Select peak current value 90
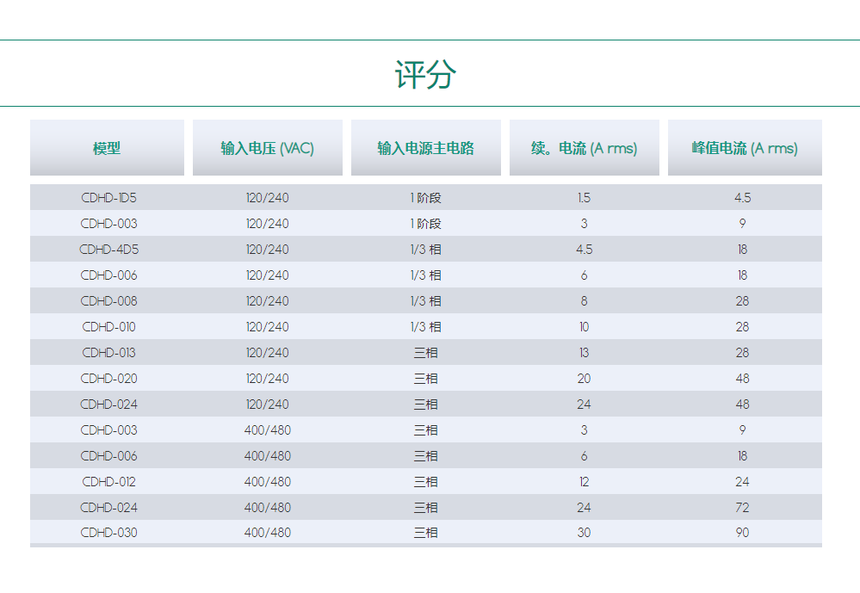The image size is (860, 593). click(742, 533)
